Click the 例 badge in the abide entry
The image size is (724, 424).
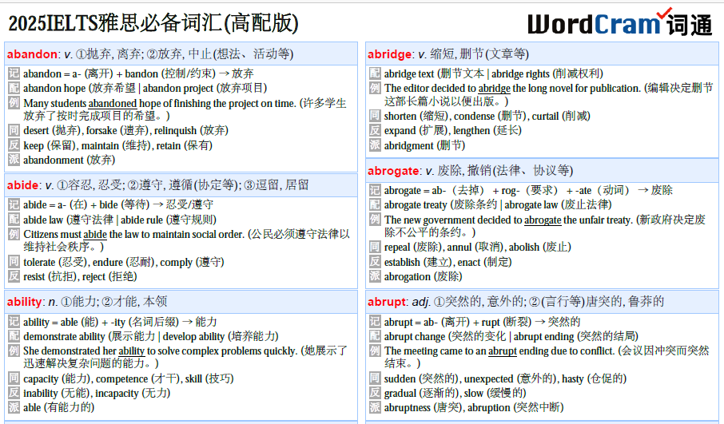(14, 234)
